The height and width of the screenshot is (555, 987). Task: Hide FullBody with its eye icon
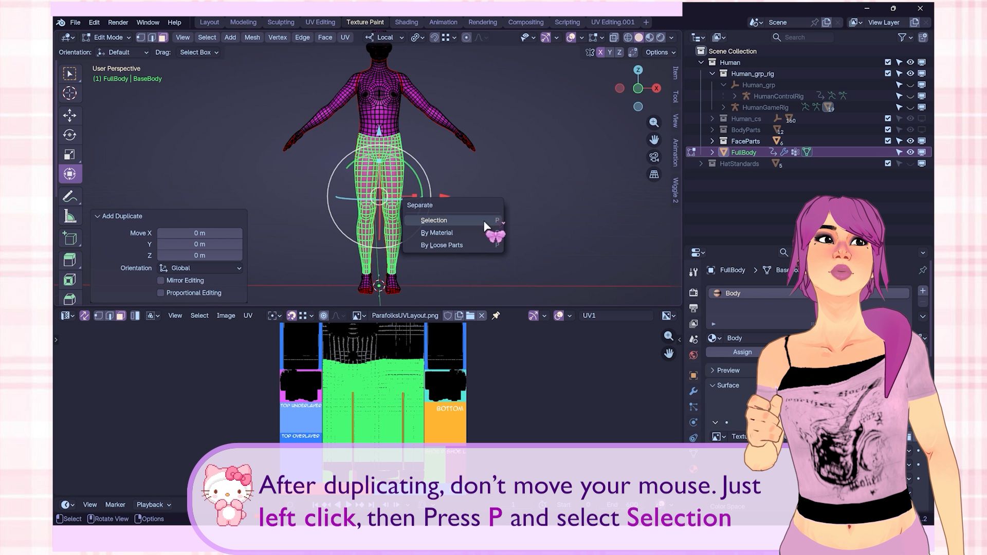tap(910, 152)
